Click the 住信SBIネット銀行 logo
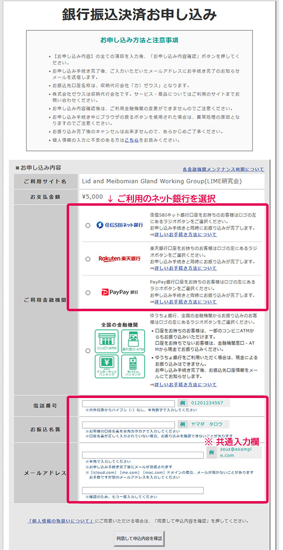The height and width of the screenshot is (550, 283). (x=119, y=225)
